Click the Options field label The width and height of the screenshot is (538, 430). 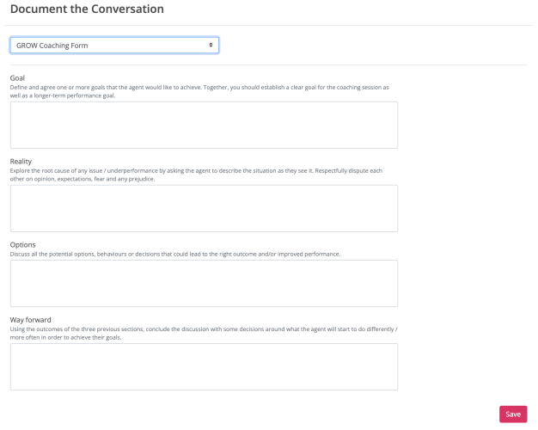pos(22,244)
